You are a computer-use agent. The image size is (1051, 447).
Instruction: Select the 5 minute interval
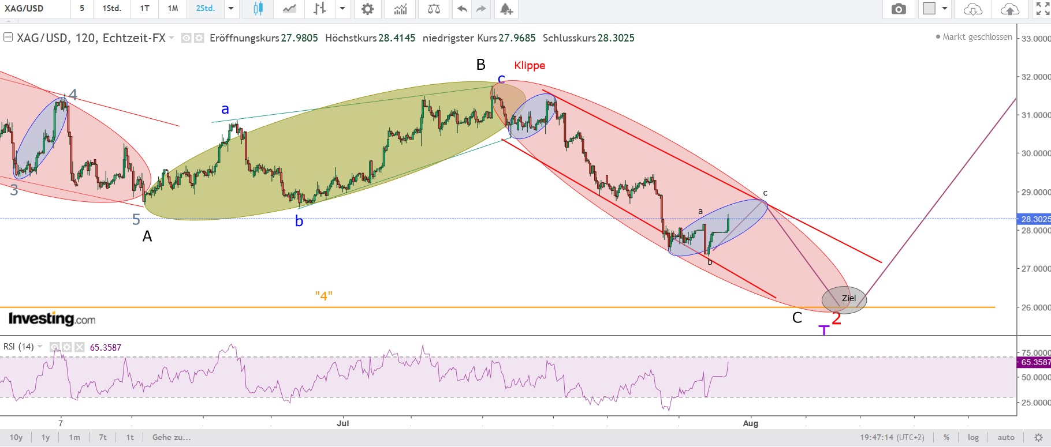(82, 9)
